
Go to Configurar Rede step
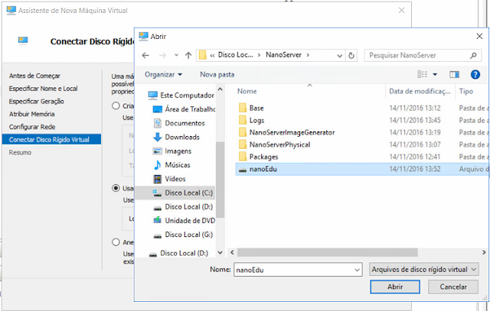pyautogui.click(x=32, y=127)
